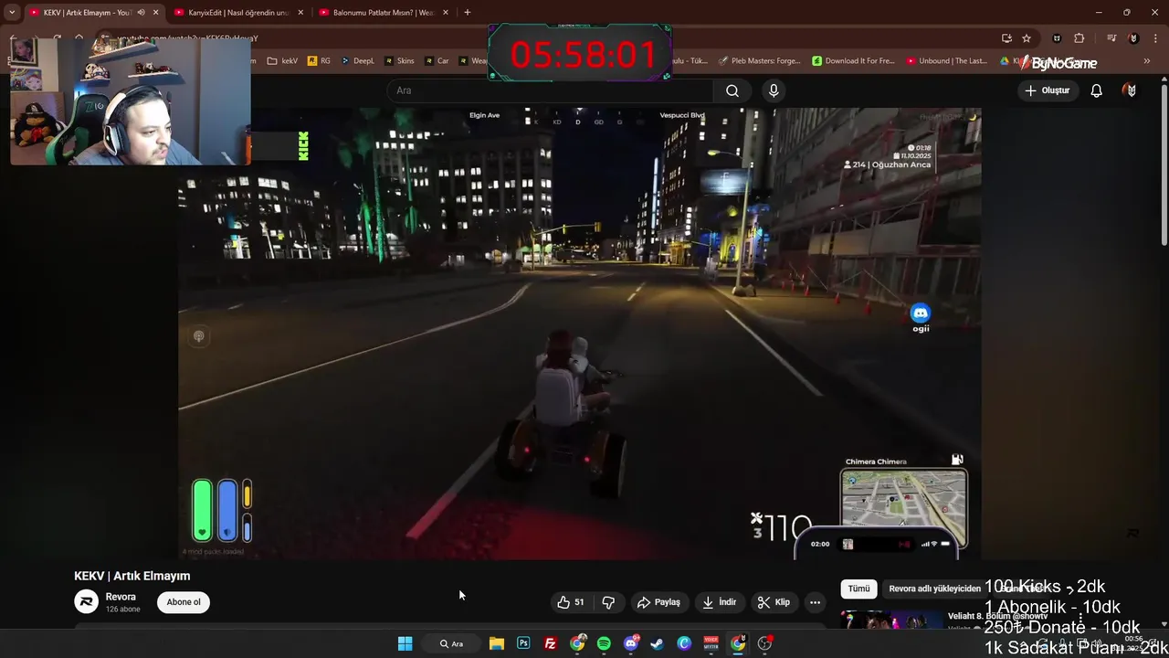Open the Revora channel avatar
1169x658 pixels.
86,601
